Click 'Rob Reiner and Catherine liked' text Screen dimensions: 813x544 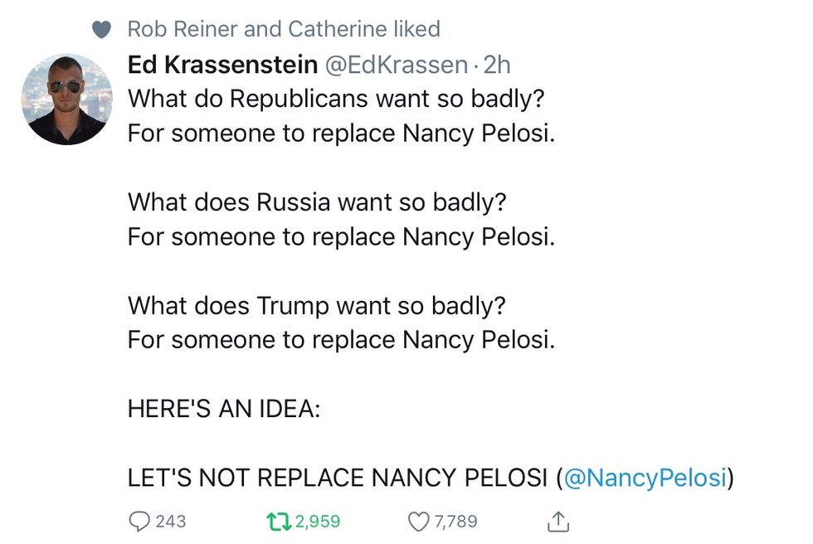pyautogui.click(x=283, y=30)
